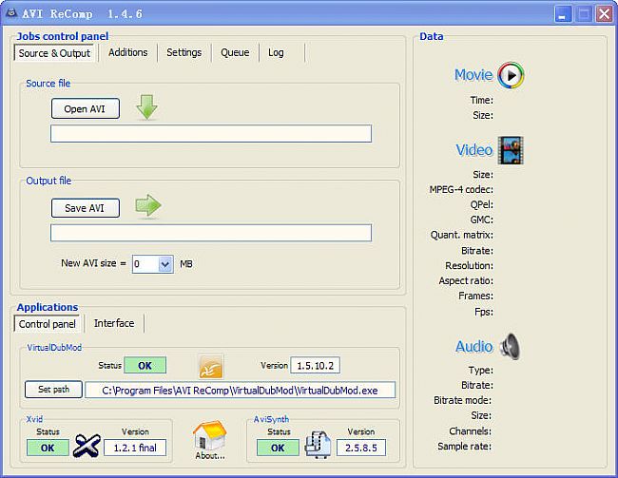View the Log tab
618x478 pixels.
pos(276,52)
